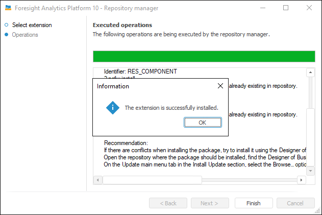Click the blue information icon
The image size is (322, 215).
[x=112, y=108]
